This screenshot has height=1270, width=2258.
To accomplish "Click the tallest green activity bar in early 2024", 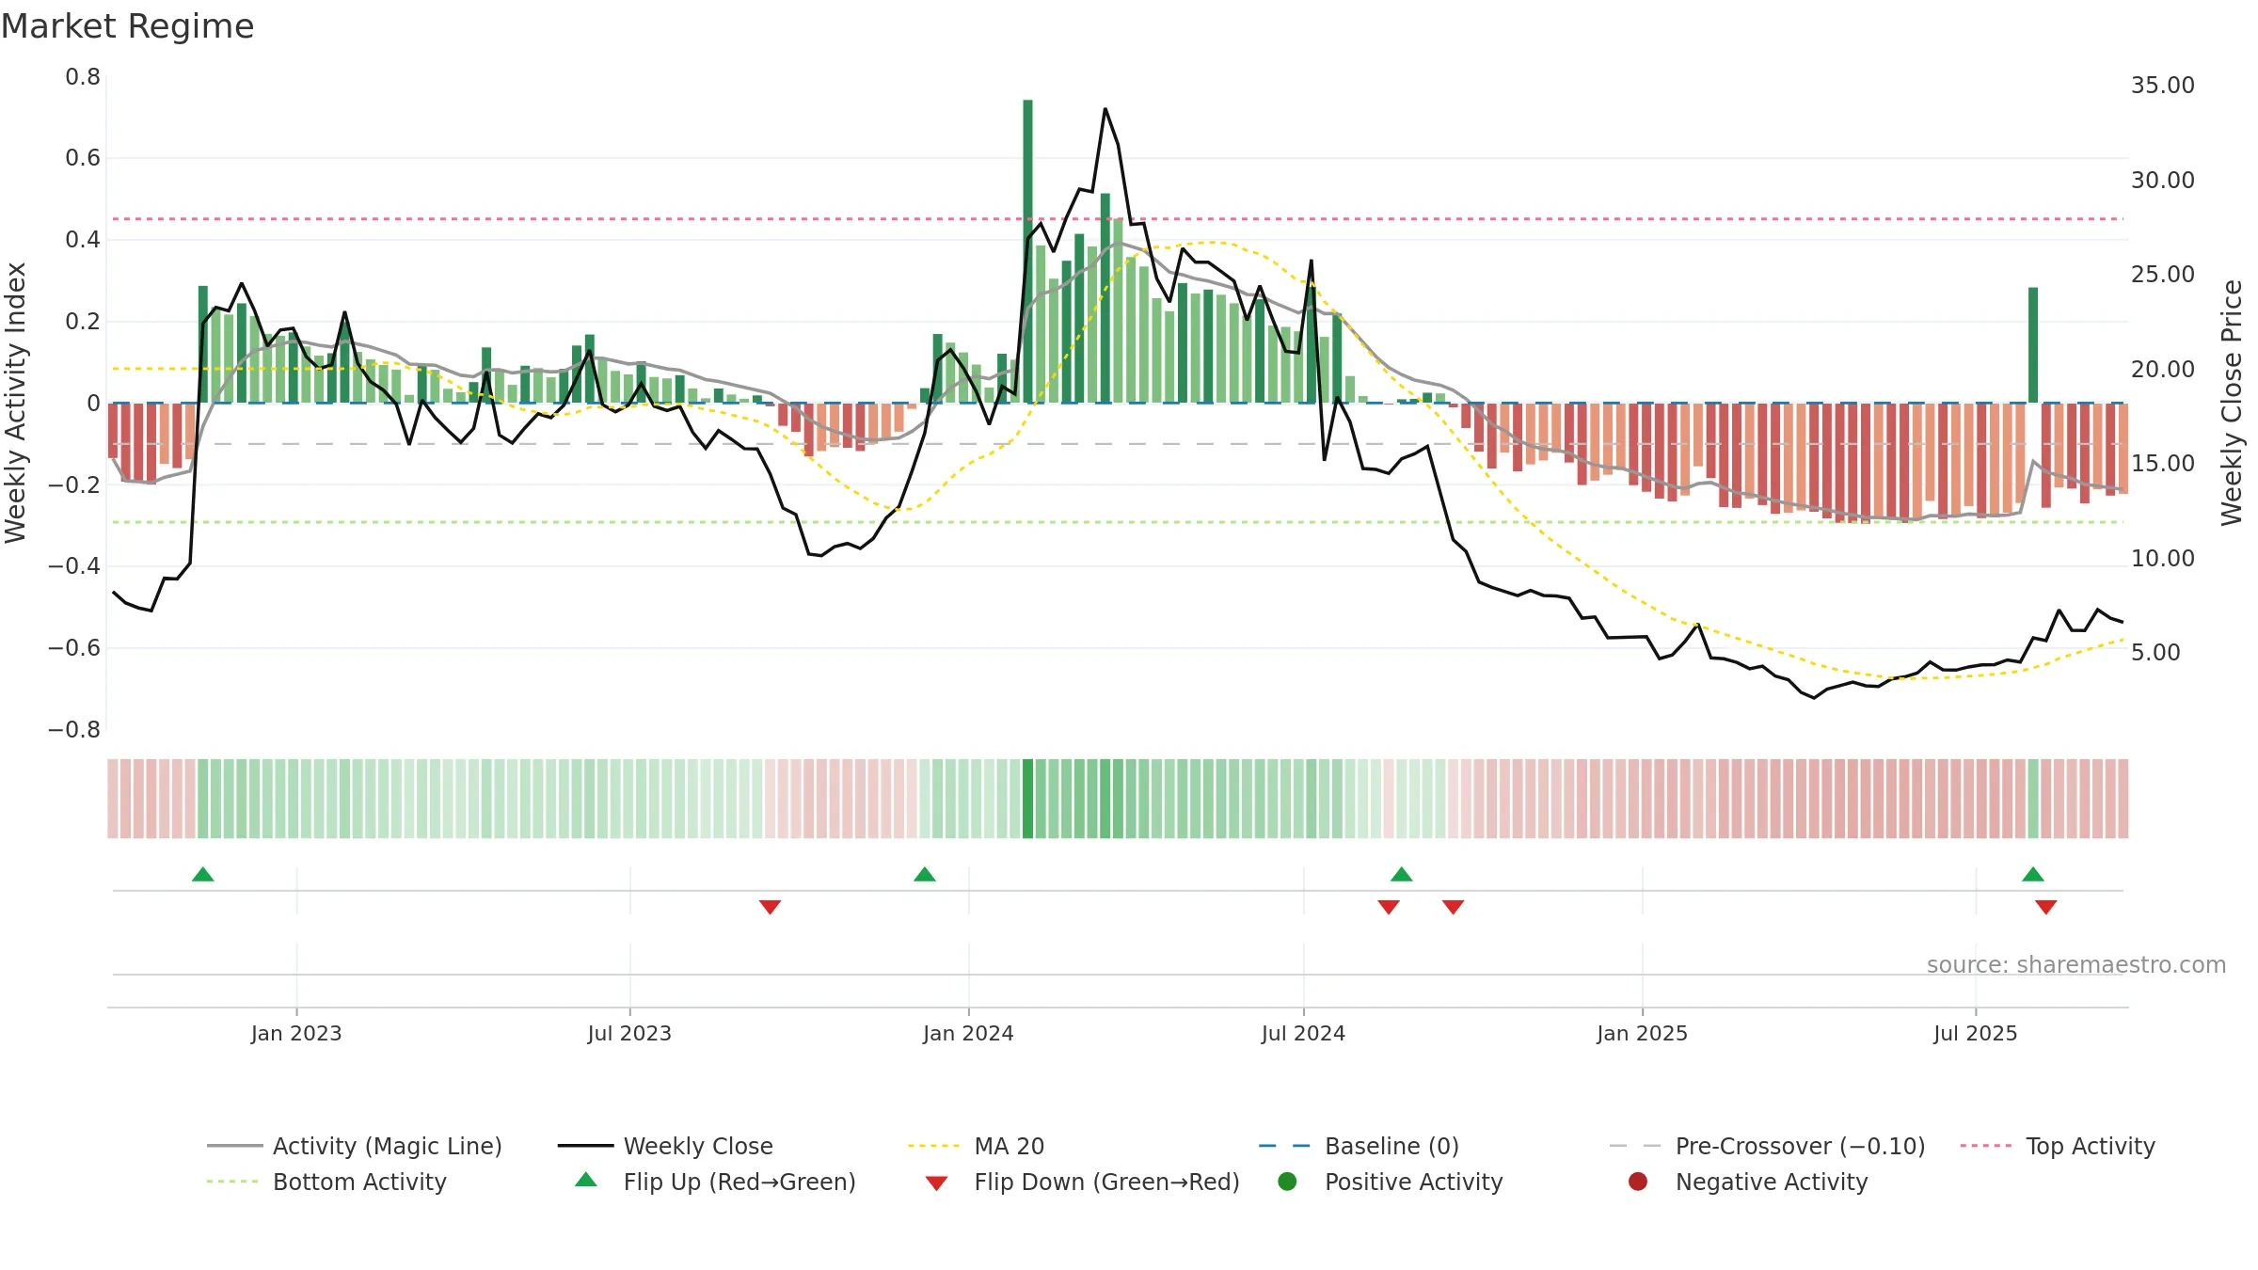I will coord(1027,251).
